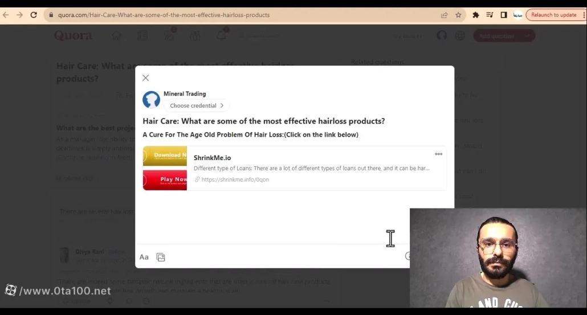Expand the Choose credential selector

pyautogui.click(x=197, y=105)
